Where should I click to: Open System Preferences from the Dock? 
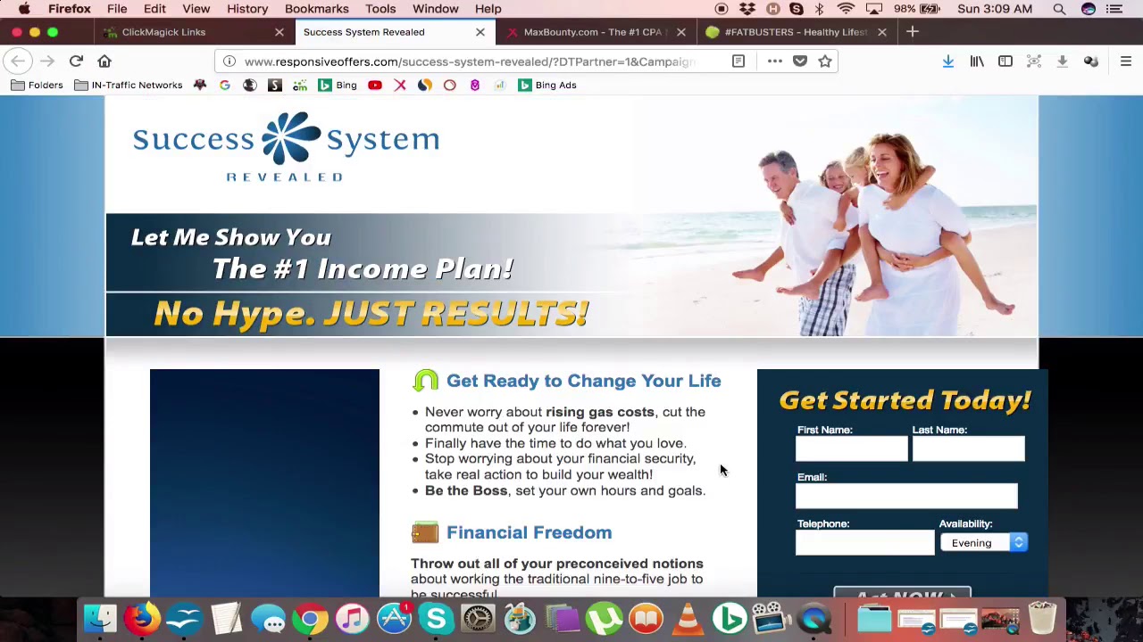point(478,619)
